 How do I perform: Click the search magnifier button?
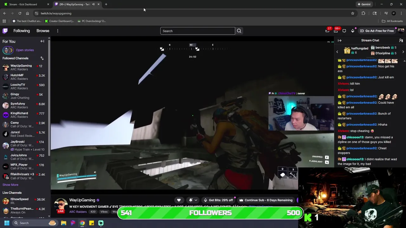239,31
